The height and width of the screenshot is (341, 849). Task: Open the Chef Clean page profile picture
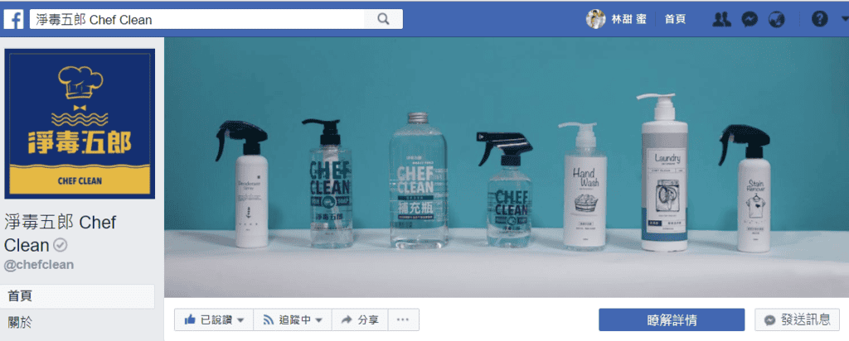[x=80, y=124]
